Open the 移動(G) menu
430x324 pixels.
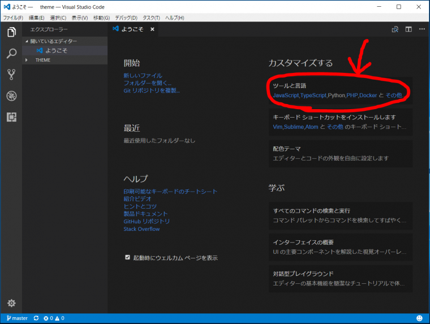[101, 18]
